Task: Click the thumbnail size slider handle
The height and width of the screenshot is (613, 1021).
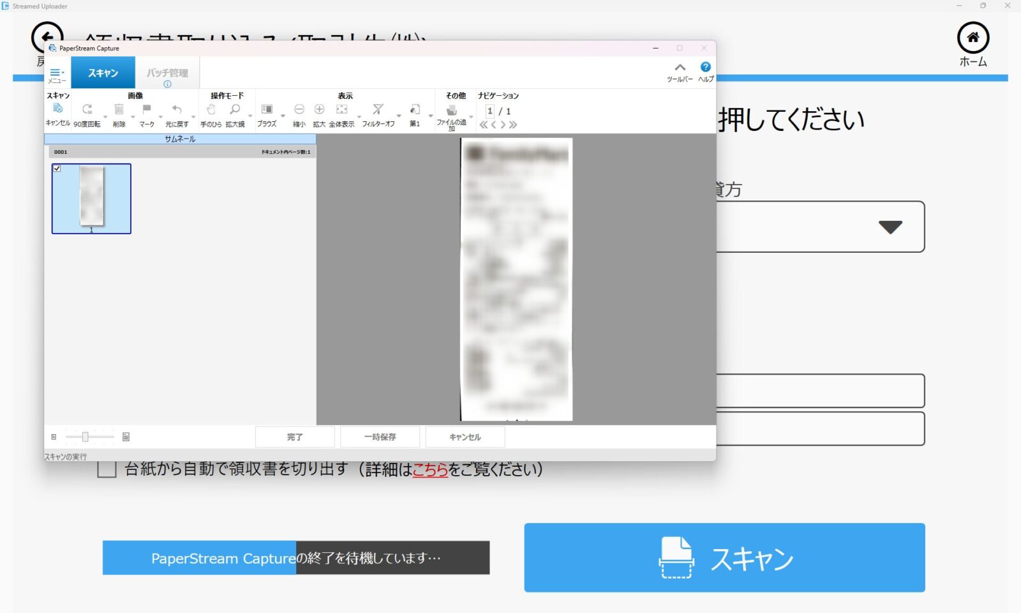Action: [85, 437]
